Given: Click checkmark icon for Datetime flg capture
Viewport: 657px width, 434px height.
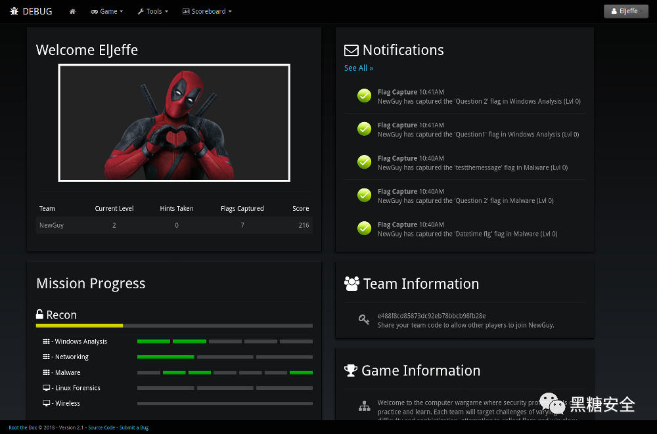Looking at the screenshot, I should tap(364, 228).
